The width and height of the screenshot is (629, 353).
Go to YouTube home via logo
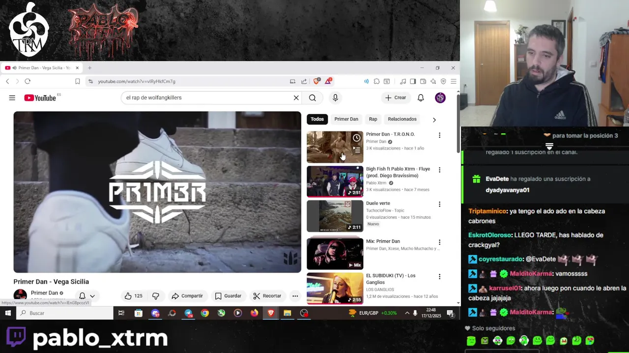pos(40,98)
